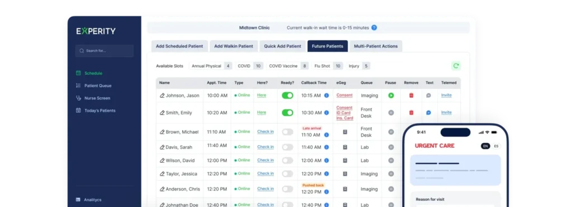
Task: Edit Brown, Michael with pencil icon
Action: coord(162,132)
